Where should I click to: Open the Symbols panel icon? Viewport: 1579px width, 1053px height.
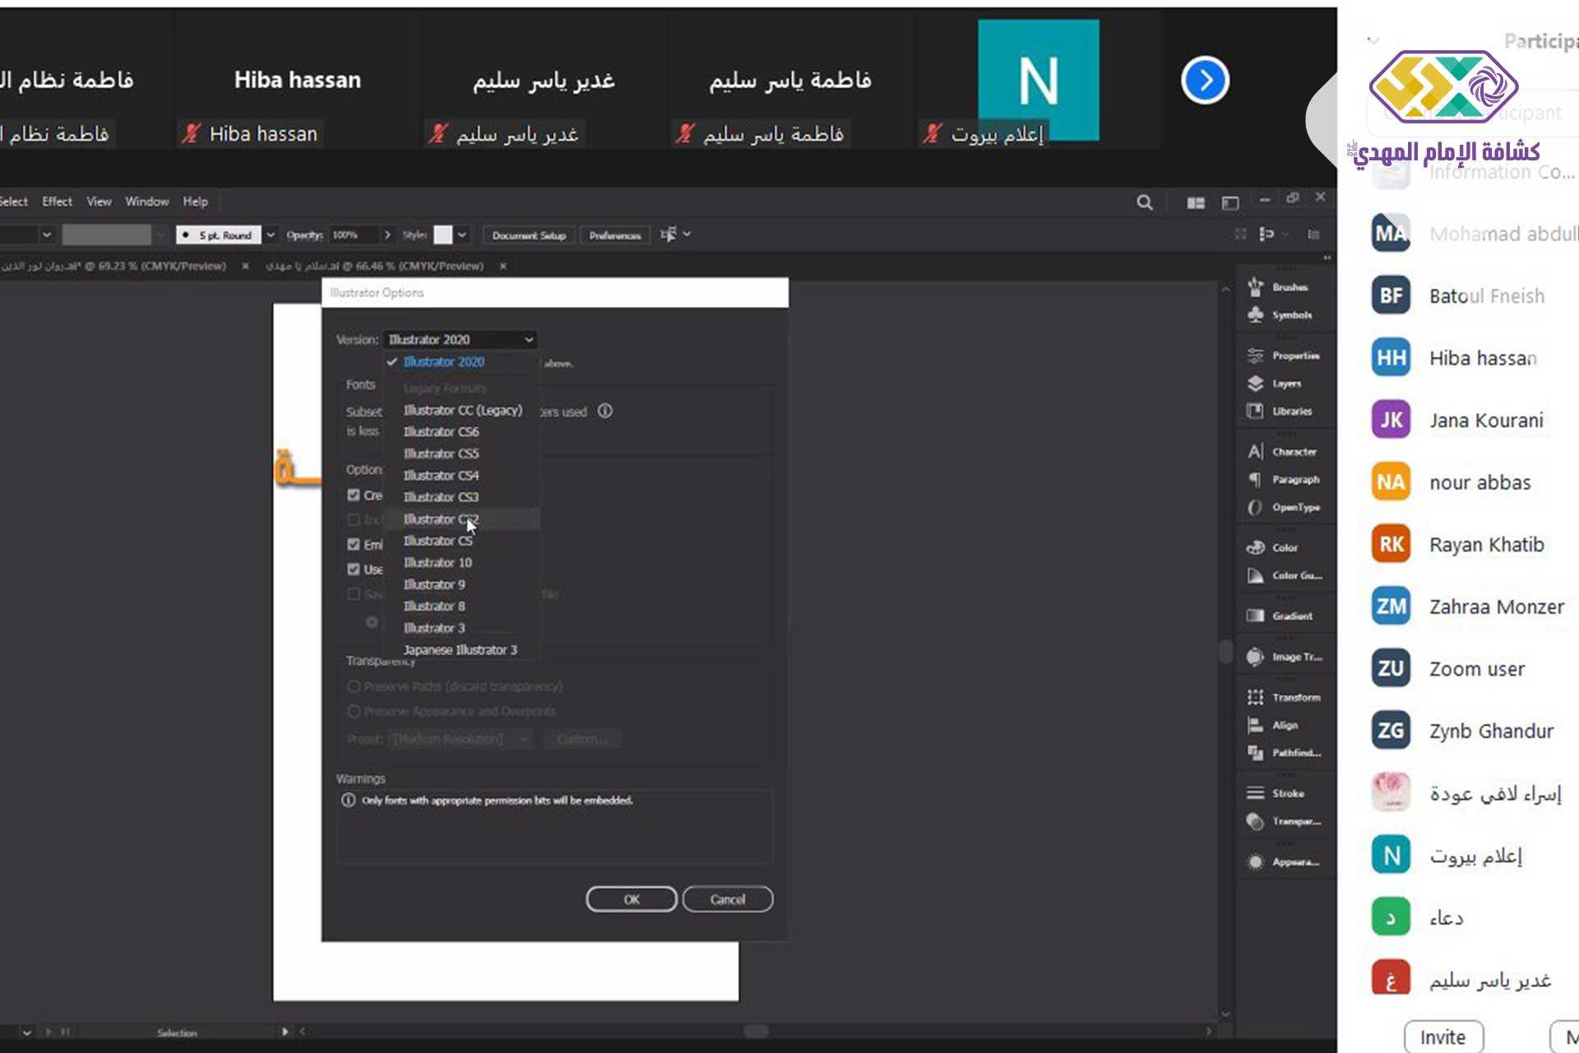point(1256,315)
